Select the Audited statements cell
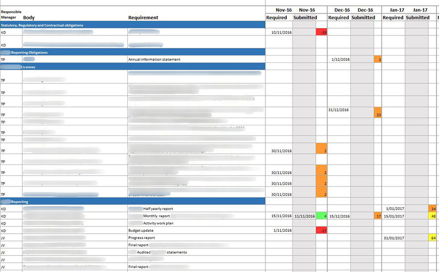The width and height of the screenshot is (439, 272). click(x=196, y=252)
